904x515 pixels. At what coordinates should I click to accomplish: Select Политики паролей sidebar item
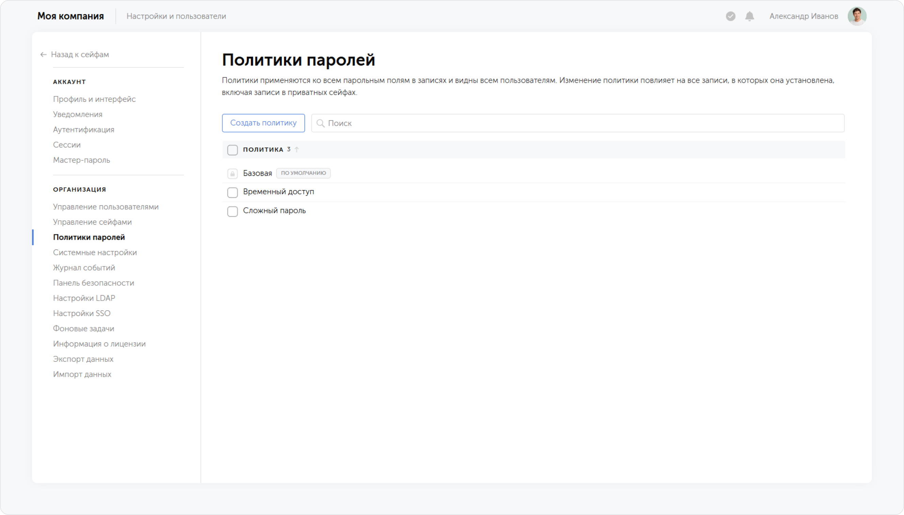tap(89, 237)
